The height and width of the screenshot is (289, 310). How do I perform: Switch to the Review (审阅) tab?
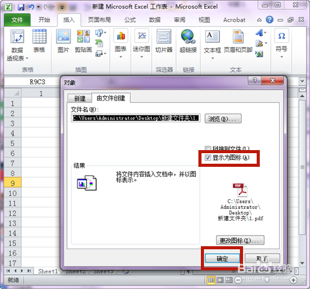pyautogui.click(x=180, y=20)
